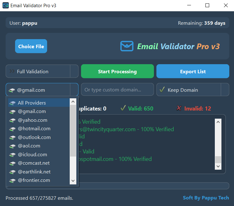Click the drive icon next to @icloud.com
234x206 pixels.
pyautogui.click(x=12, y=155)
